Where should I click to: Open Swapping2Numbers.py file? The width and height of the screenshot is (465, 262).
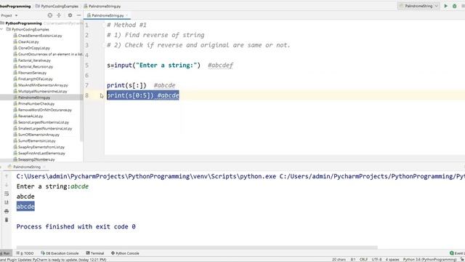[36, 159]
